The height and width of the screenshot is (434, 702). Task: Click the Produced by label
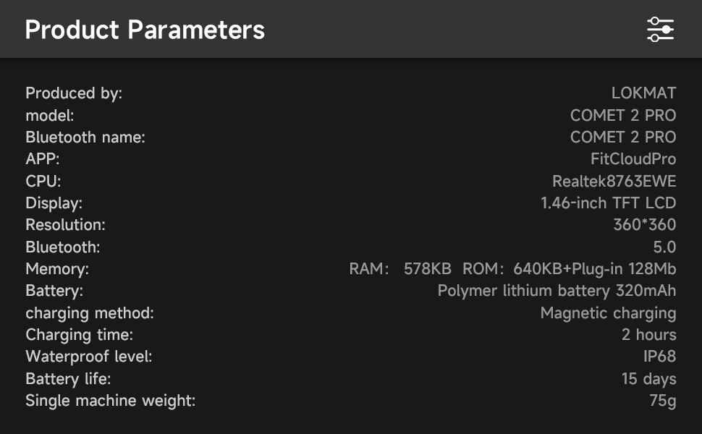74,93
